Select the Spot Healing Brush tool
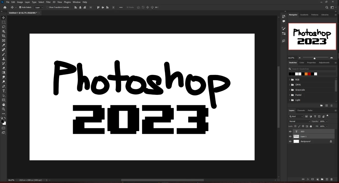The height and width of the screenshot is (183, 339). [x=3, y=50]
